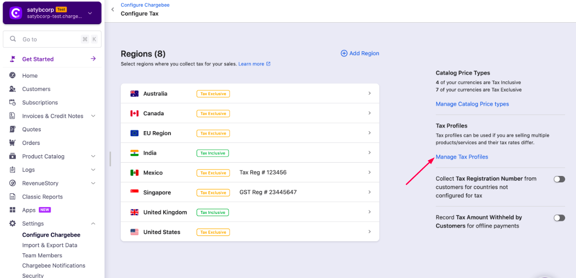Viewport: 576px width, 278px height.
Task: Click the Logs clipboard icon
Action: pyautogui.click(x=12, y=170)
